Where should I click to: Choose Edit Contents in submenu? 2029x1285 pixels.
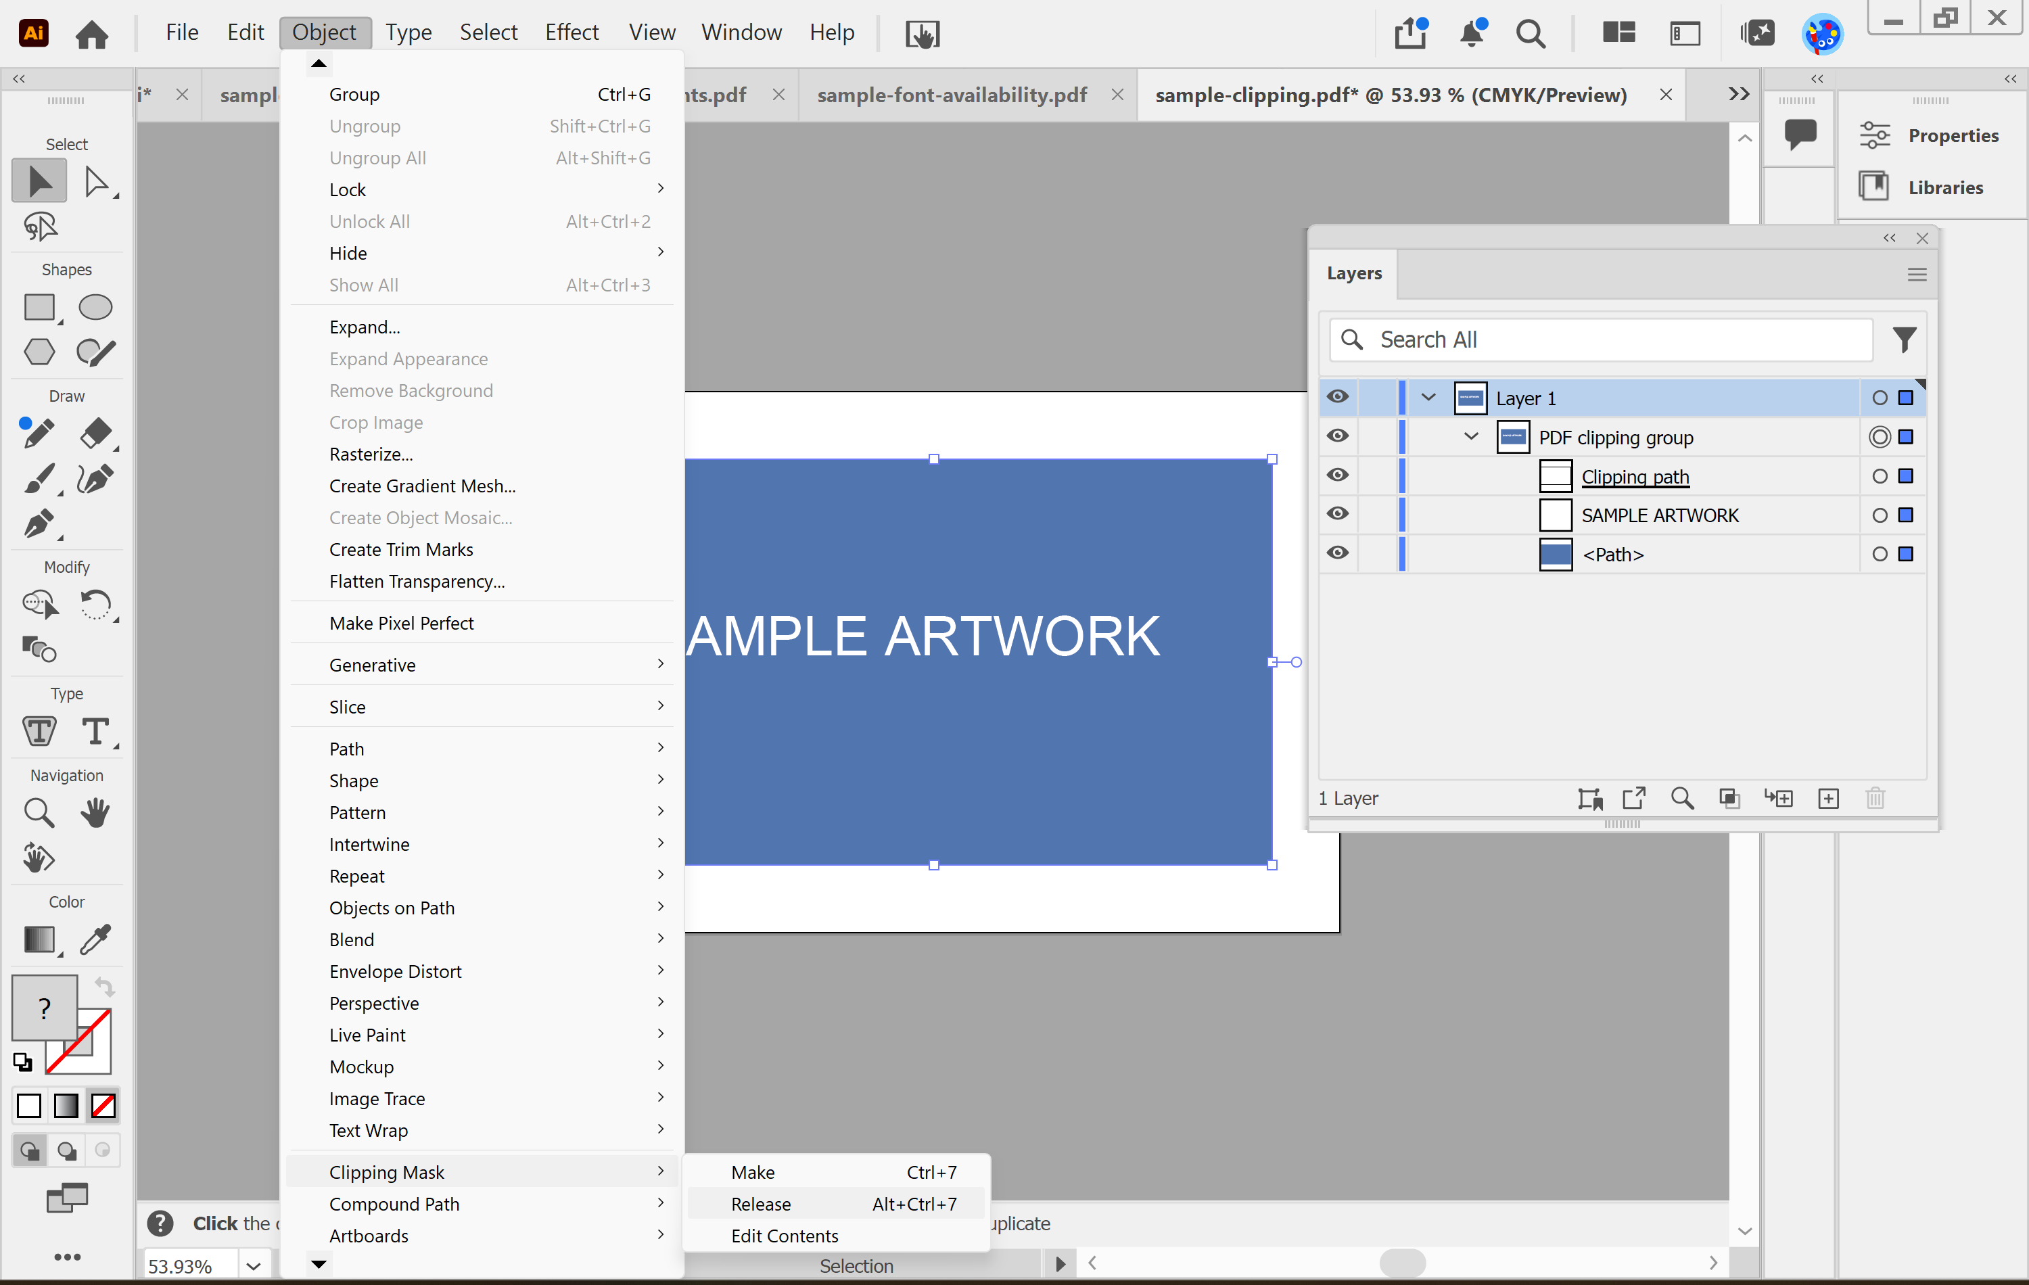coord(836,1235)
